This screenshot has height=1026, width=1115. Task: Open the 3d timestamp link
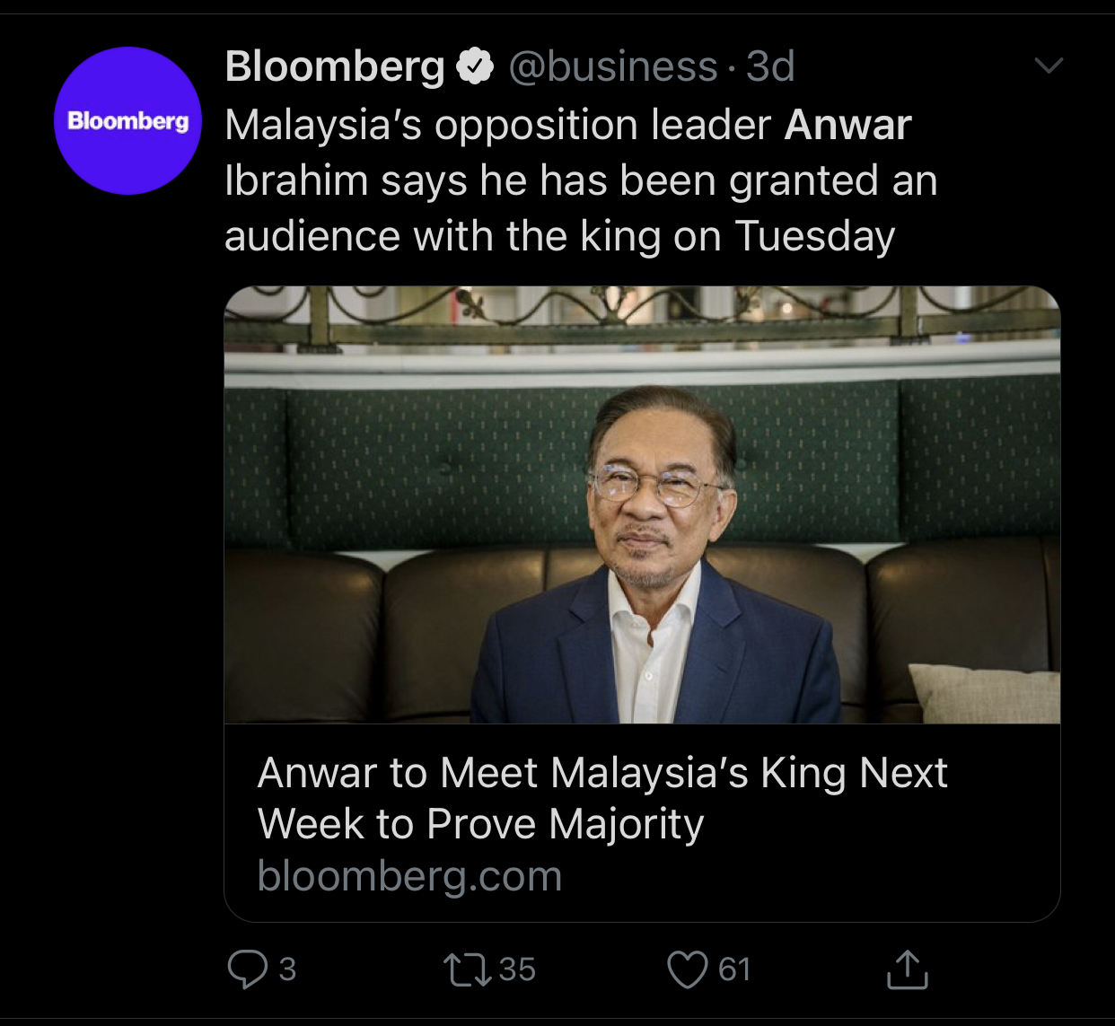771,66
